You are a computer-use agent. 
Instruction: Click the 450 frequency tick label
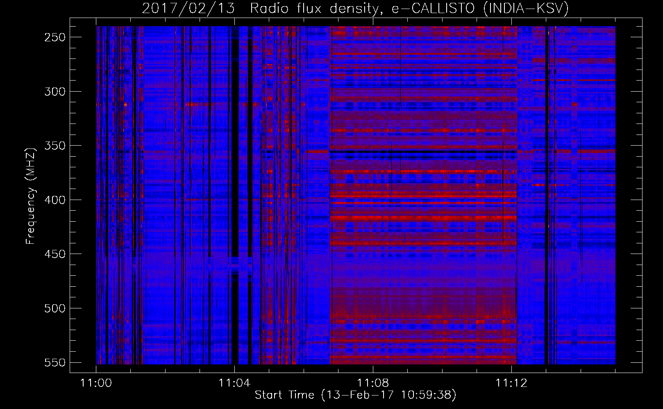[x=55, y=254]
